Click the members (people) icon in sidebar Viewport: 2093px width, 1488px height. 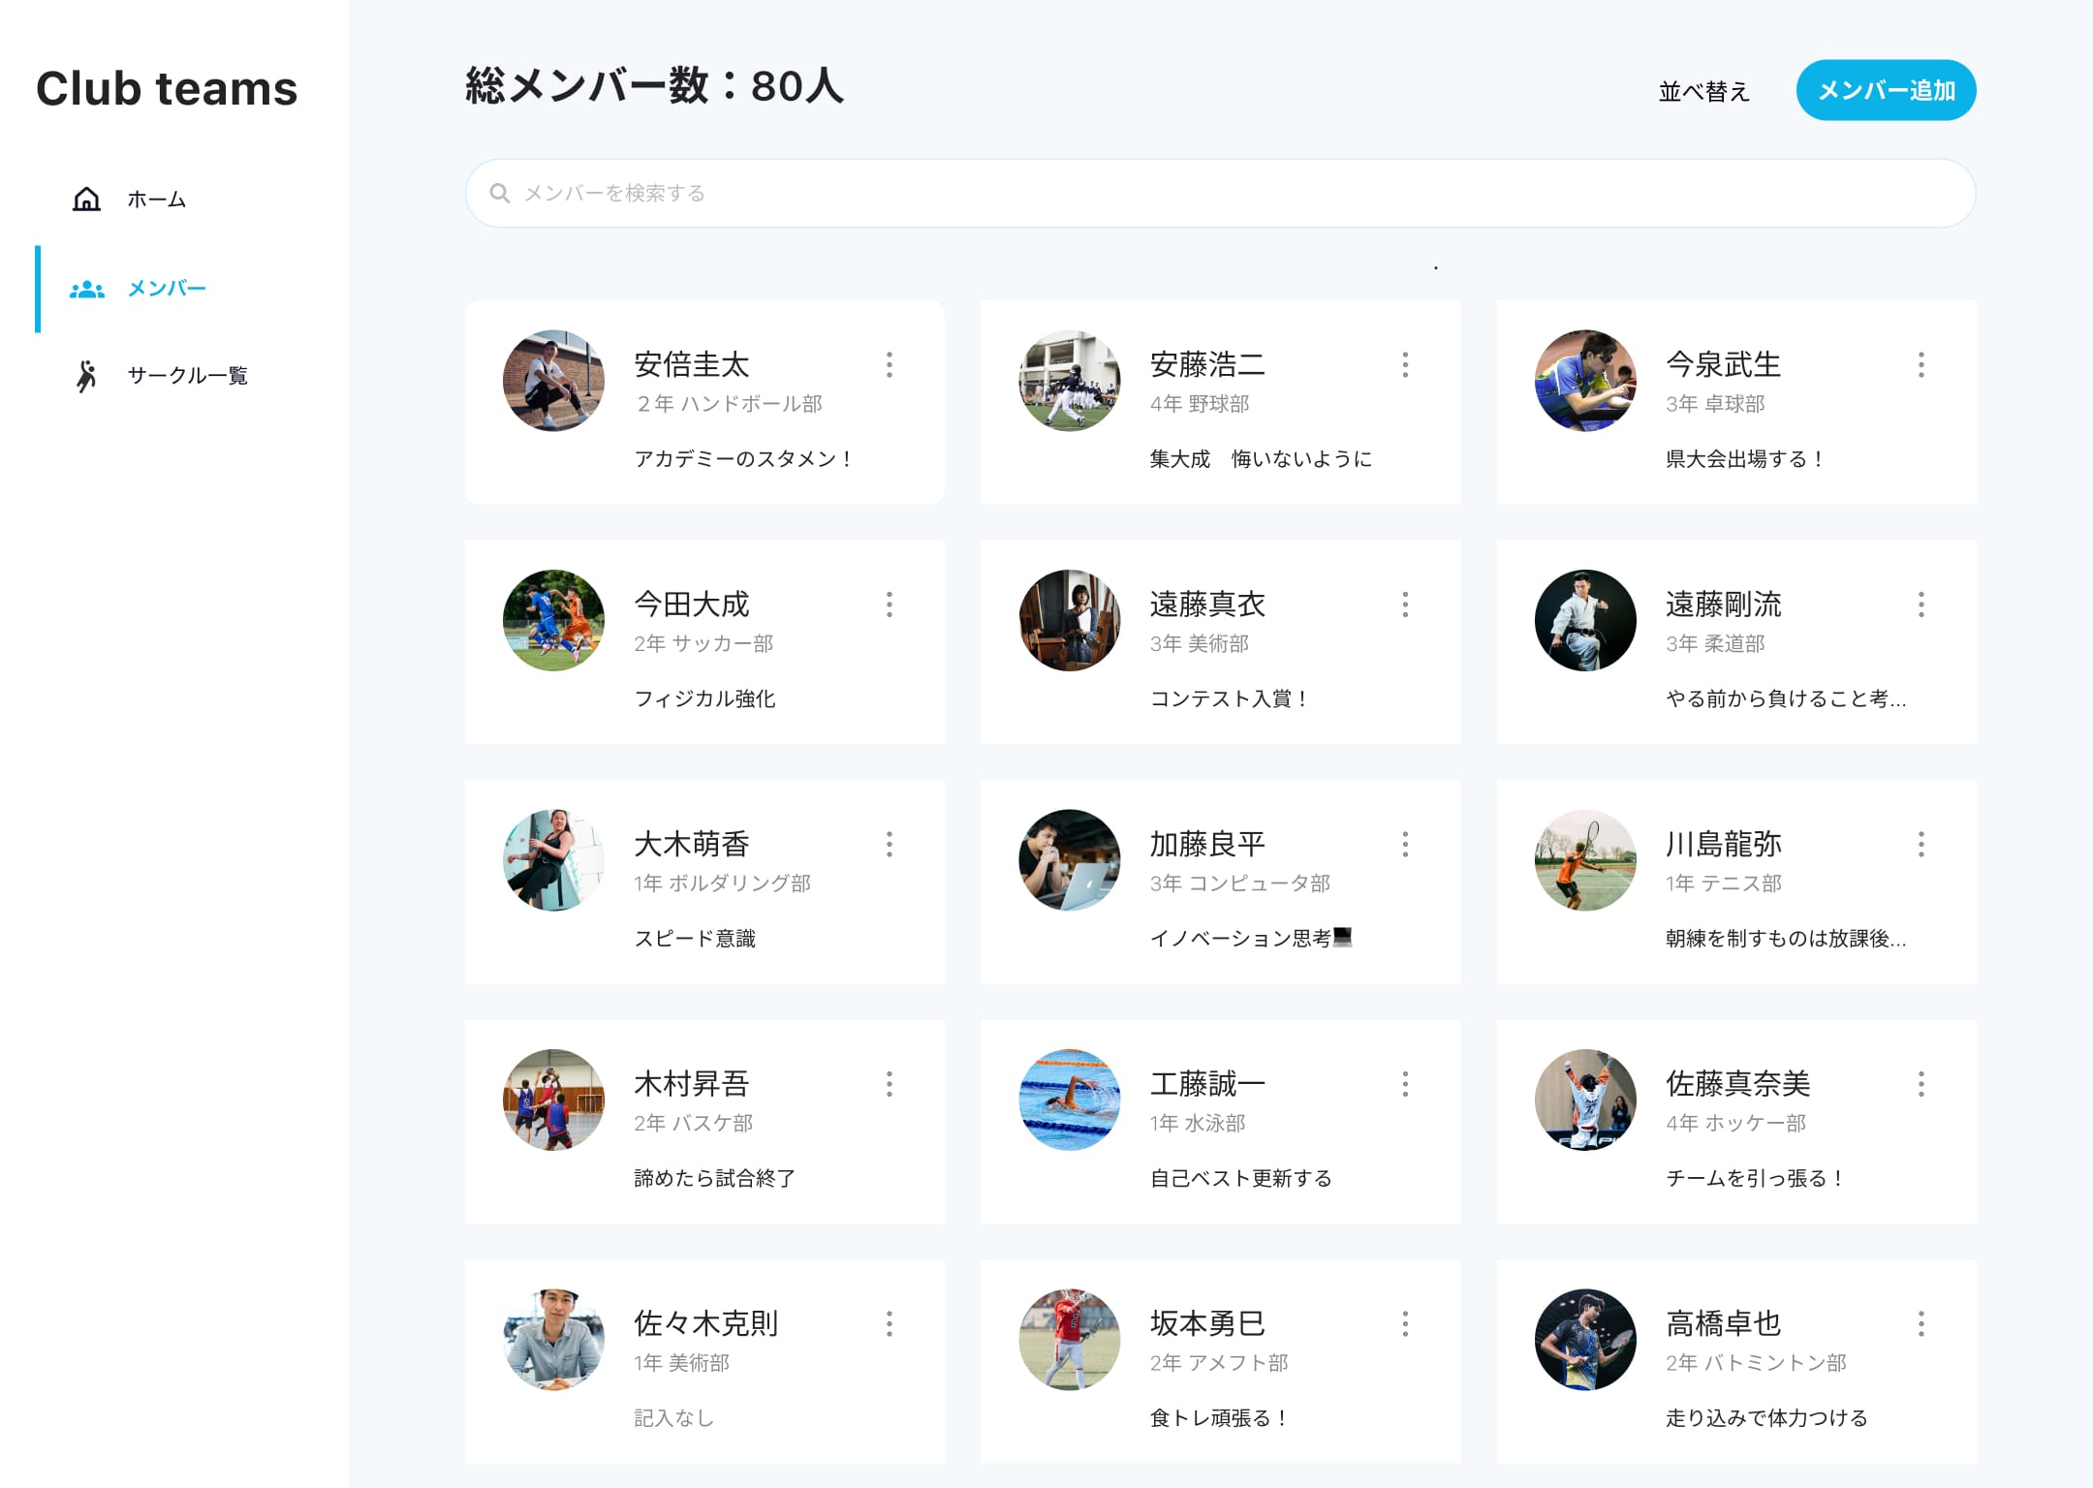(86, 288)
